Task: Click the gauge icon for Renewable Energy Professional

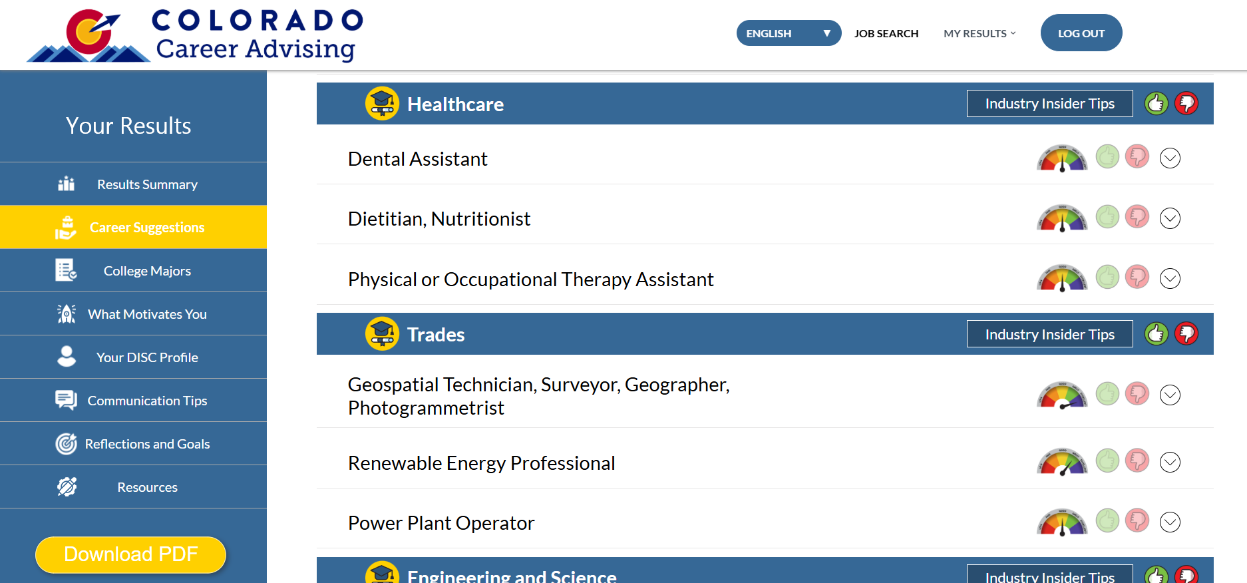Action: pyautogui.click(x=1062, y=462)
